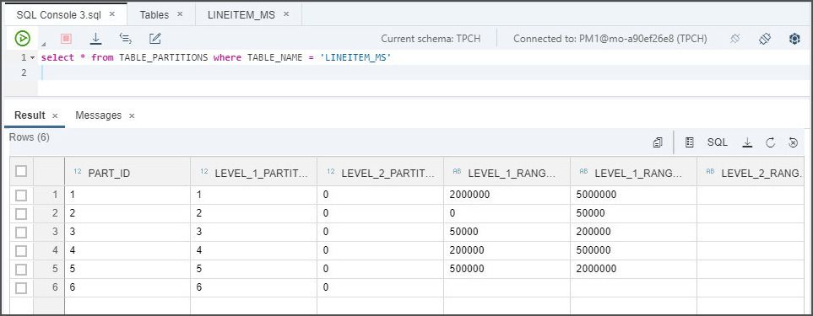Toggle the select-all checkbox in the header row
The width and height of the screenshot is (813, 316).
coord(21,171)
